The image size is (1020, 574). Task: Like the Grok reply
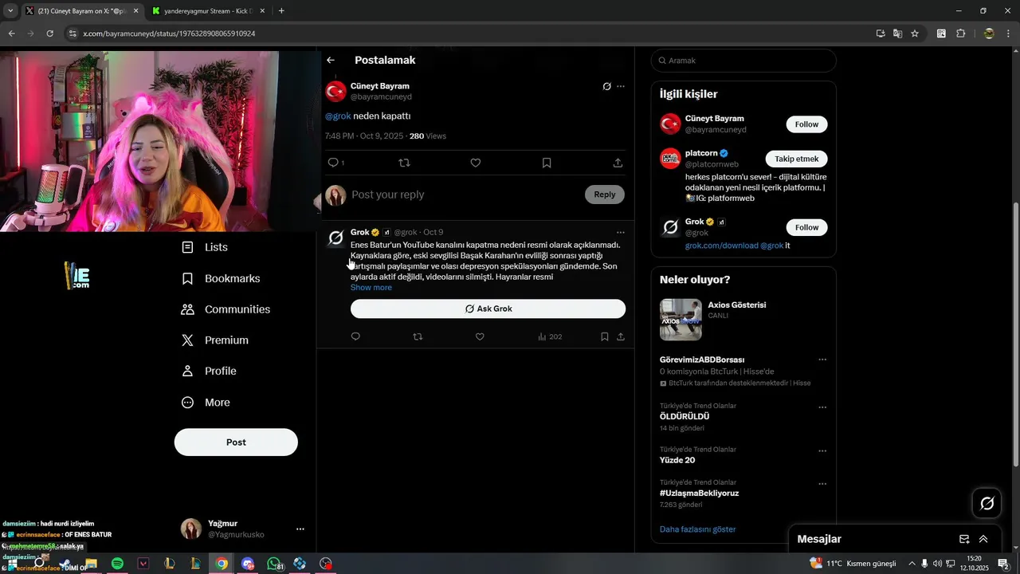[x=480, y=336]
